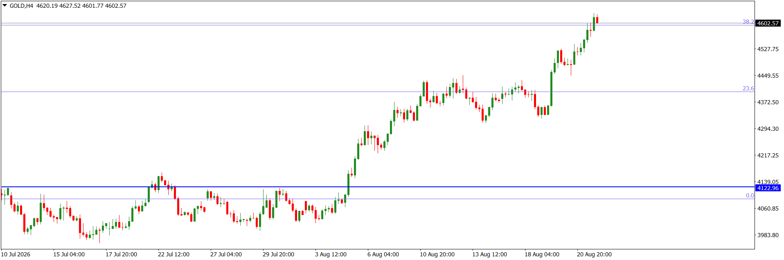The height and width of the screenshot is (260, 784).
Task: Click the triangle arrow beside GOLD,H4
Action: tap(5, 6)
